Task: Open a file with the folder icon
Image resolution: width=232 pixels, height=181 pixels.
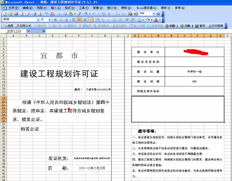Action: [x=10, y=14]
